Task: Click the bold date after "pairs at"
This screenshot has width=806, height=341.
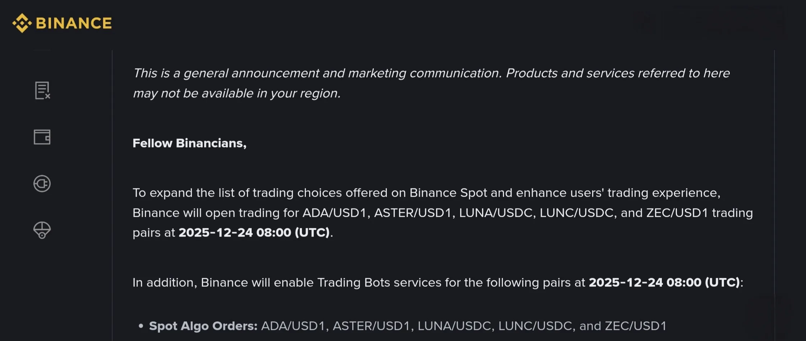Action: 254,233
